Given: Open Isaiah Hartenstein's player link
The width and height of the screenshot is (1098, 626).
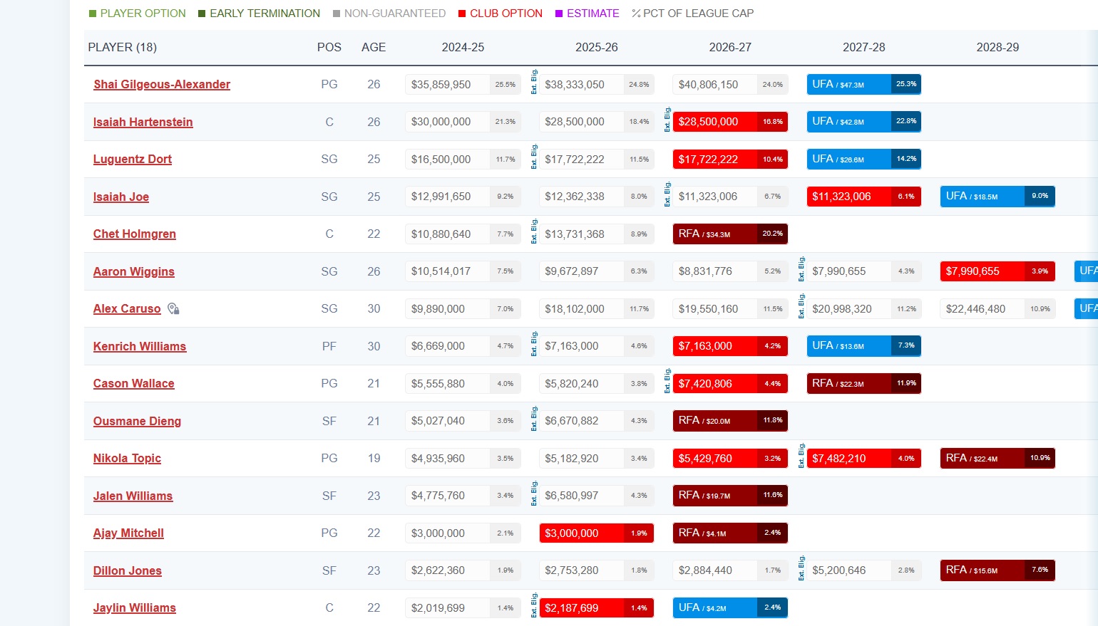Looking at the screenshot, I should coord(143,122).
